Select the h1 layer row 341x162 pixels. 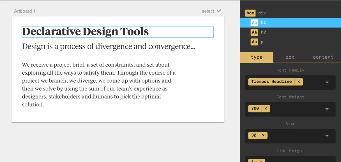[291, 23]
